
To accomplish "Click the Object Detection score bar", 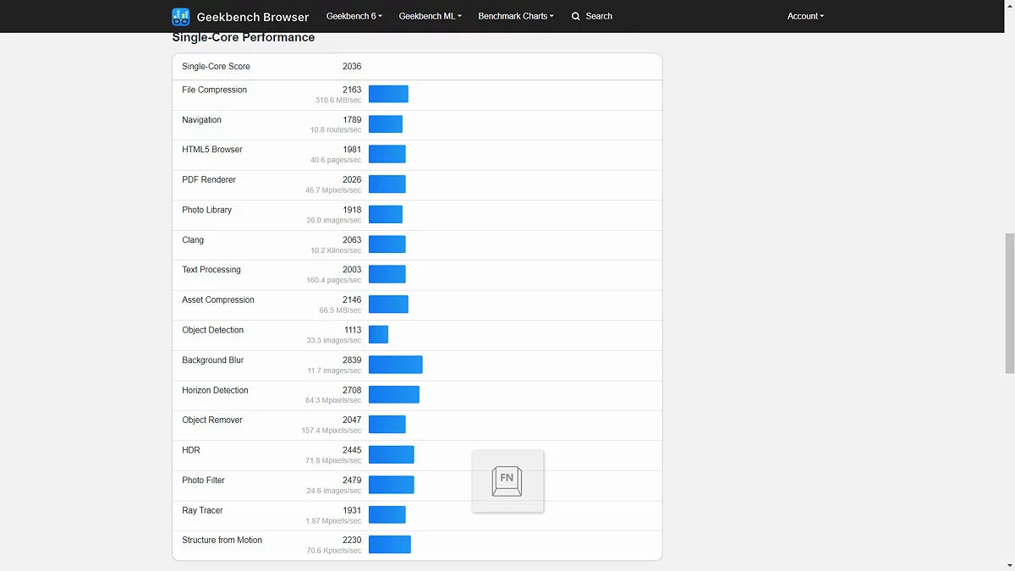I will coord(378,335).
